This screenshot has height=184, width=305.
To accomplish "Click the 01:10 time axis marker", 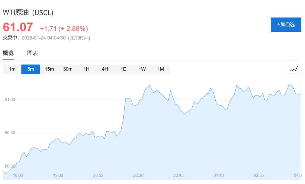I will click(x=219, y=175).
